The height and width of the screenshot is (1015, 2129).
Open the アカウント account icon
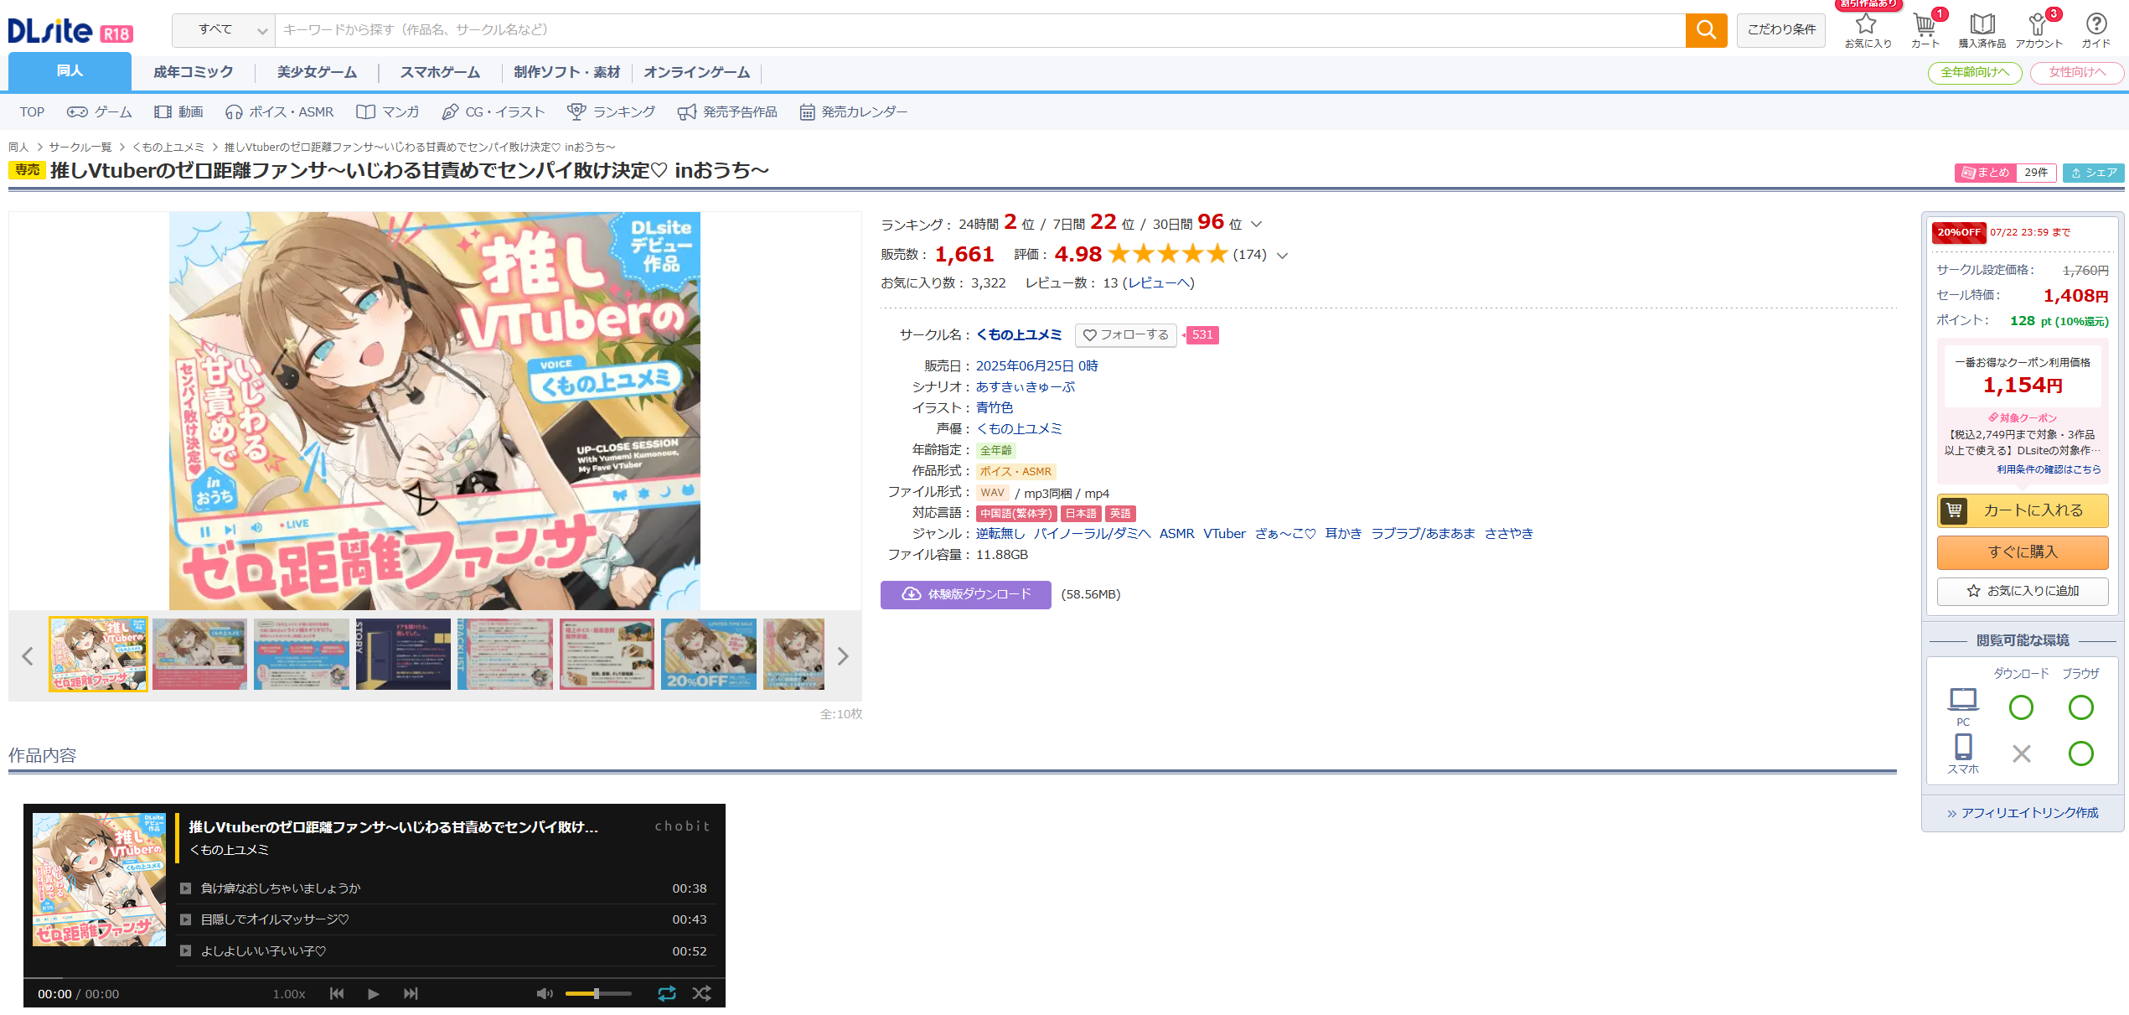pos(2039,29)
